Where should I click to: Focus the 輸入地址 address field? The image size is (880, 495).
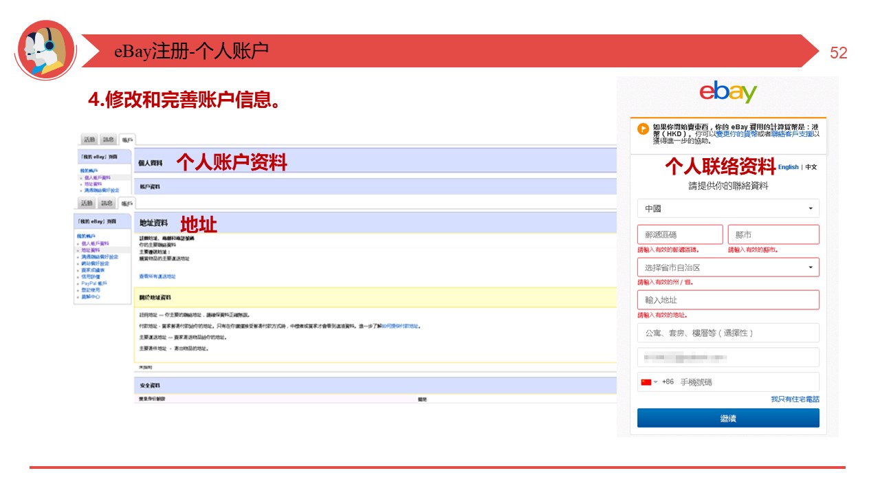tap(728, 300)
